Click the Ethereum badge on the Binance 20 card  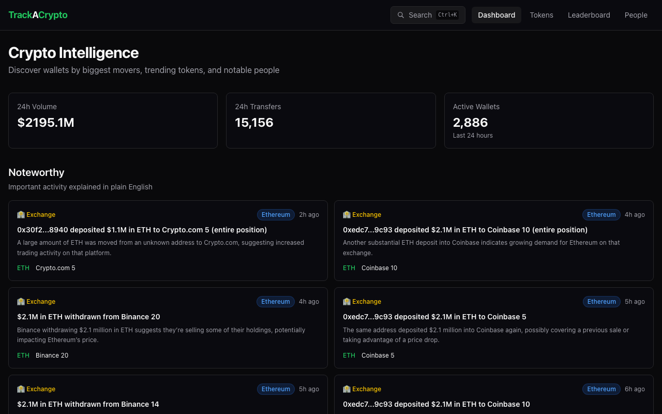(276, 302)
